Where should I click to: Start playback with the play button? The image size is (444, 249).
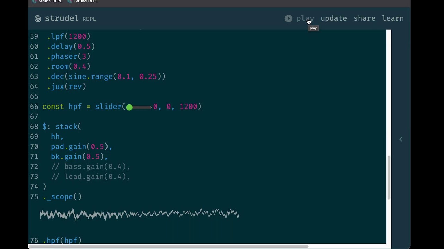[299, 19]
